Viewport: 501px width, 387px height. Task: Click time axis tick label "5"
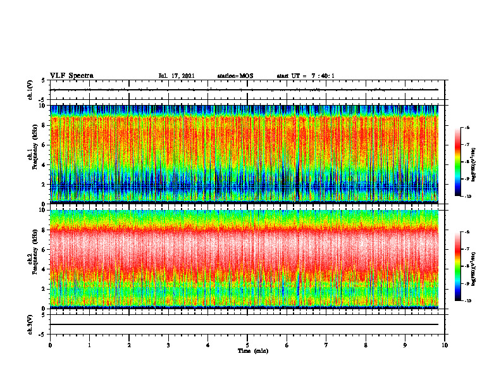point(247,345)
